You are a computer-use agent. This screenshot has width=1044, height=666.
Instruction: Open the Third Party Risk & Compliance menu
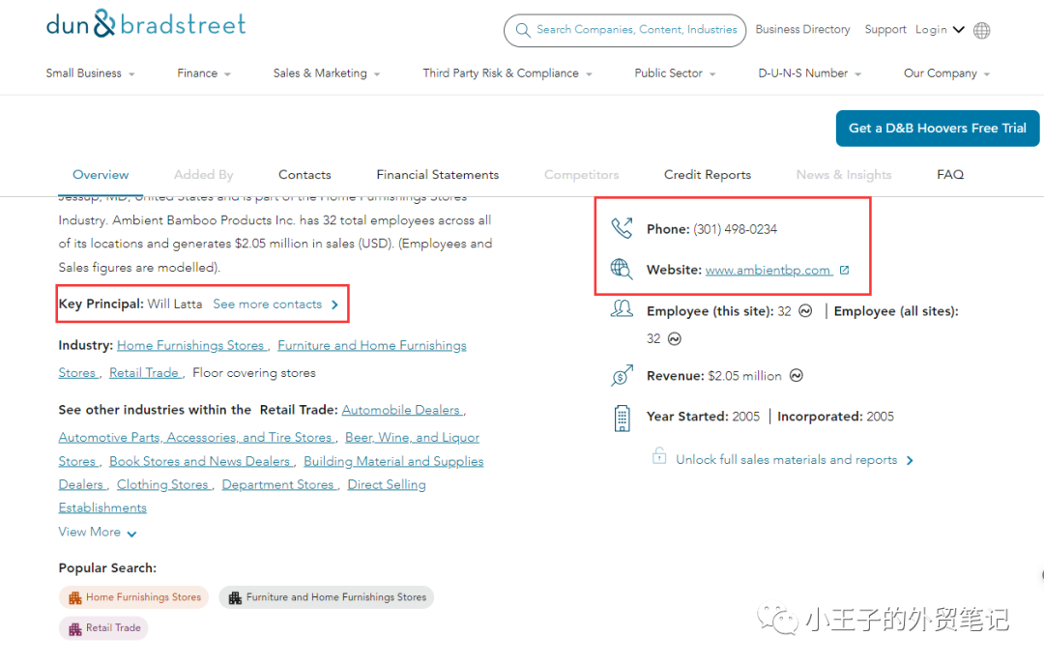pos(507,73)
